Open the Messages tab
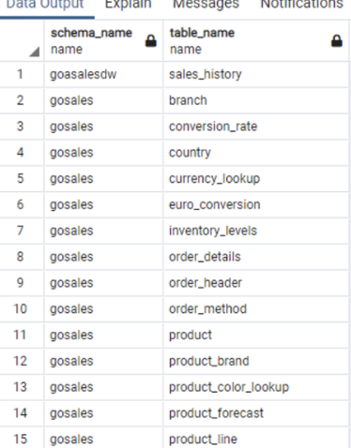This screenshot has height=448, width=351. (x=206, y=5)
